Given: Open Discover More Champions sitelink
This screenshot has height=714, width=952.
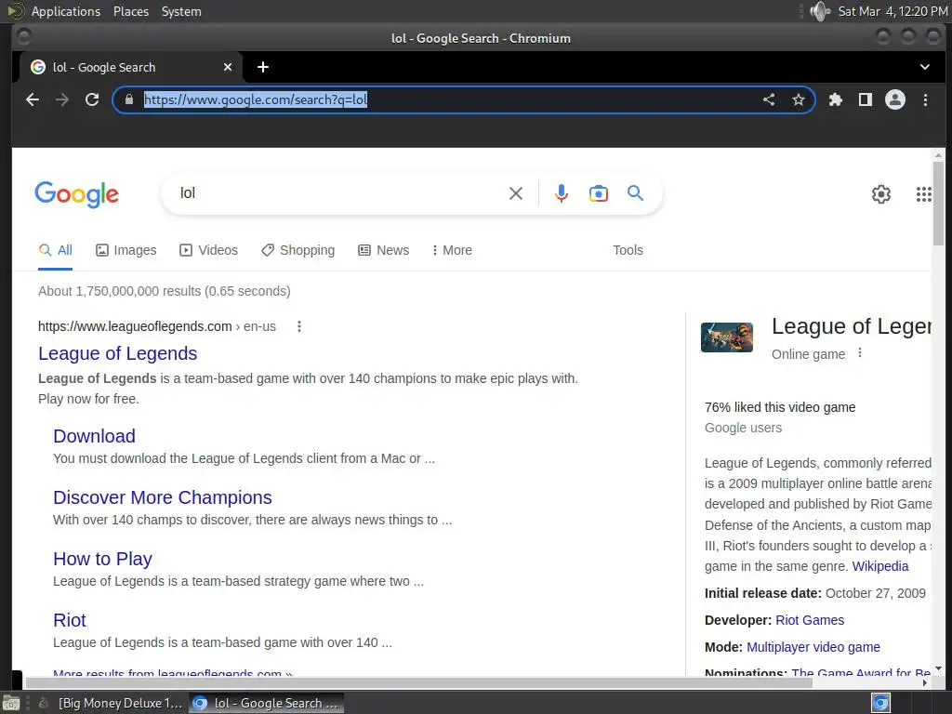Looking at the screenshot, I should point(162,497).
